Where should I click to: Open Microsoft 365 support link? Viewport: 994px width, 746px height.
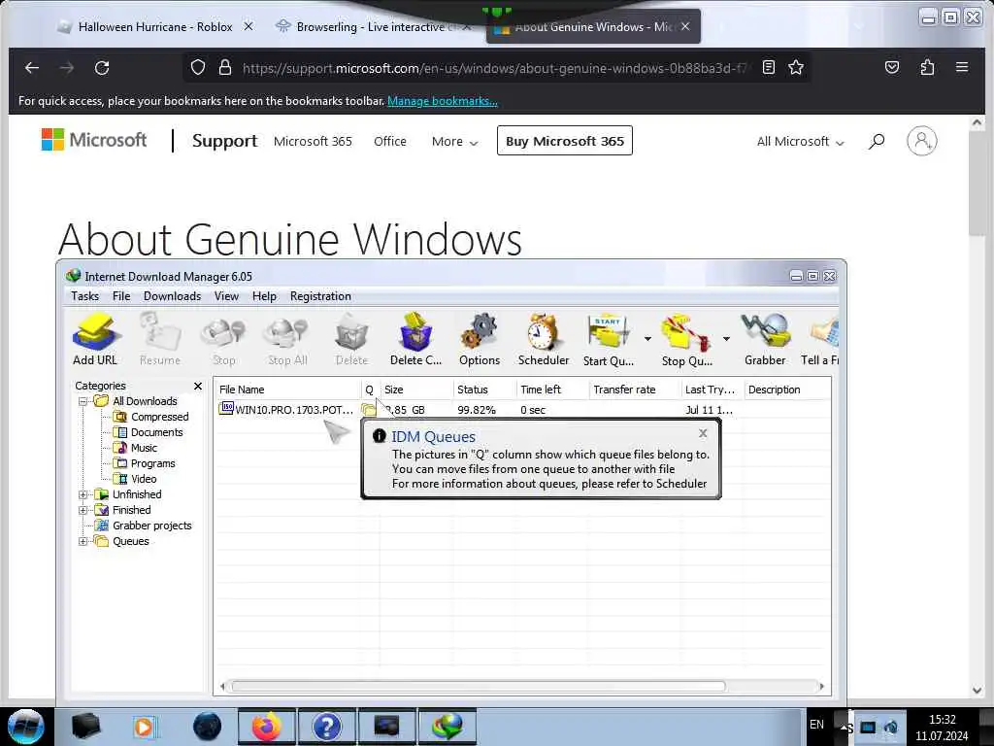313,142
